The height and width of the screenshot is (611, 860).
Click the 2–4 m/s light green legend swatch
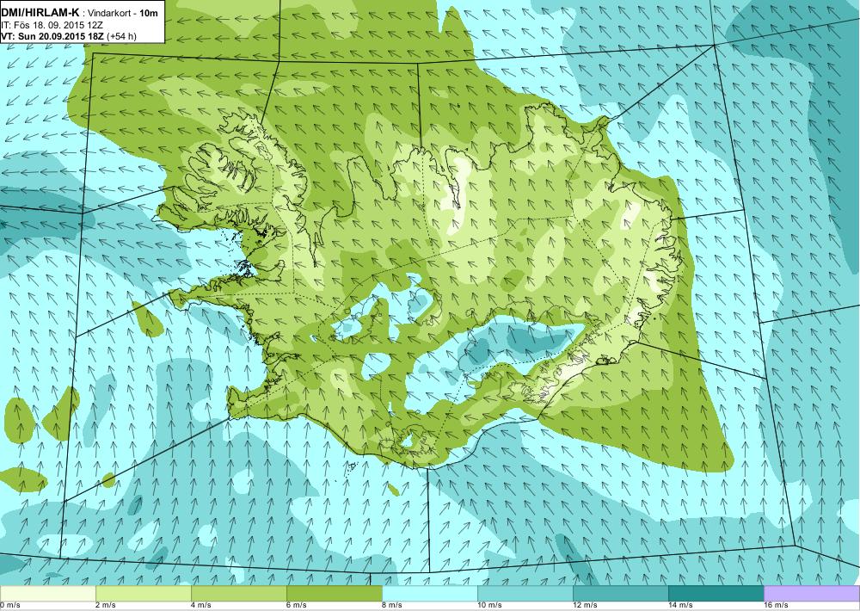tap(144, 594)
